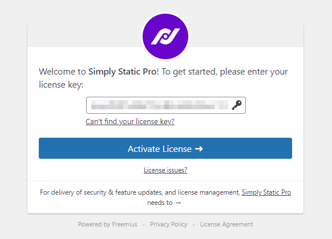
Task: Click the white slash mark inside logo
Action: tap(165, 36)
